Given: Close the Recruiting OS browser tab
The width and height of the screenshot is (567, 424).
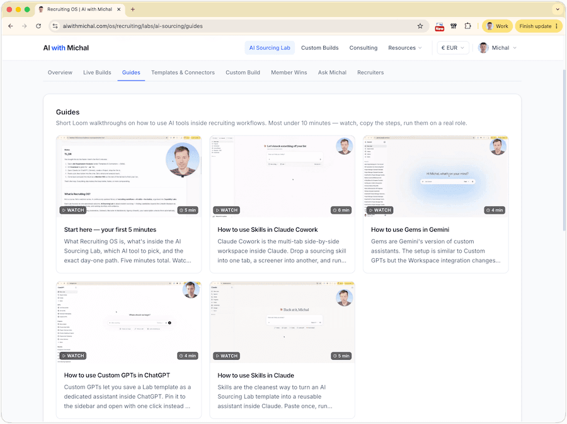Looking at the screenshot, I should pos(118,9).
